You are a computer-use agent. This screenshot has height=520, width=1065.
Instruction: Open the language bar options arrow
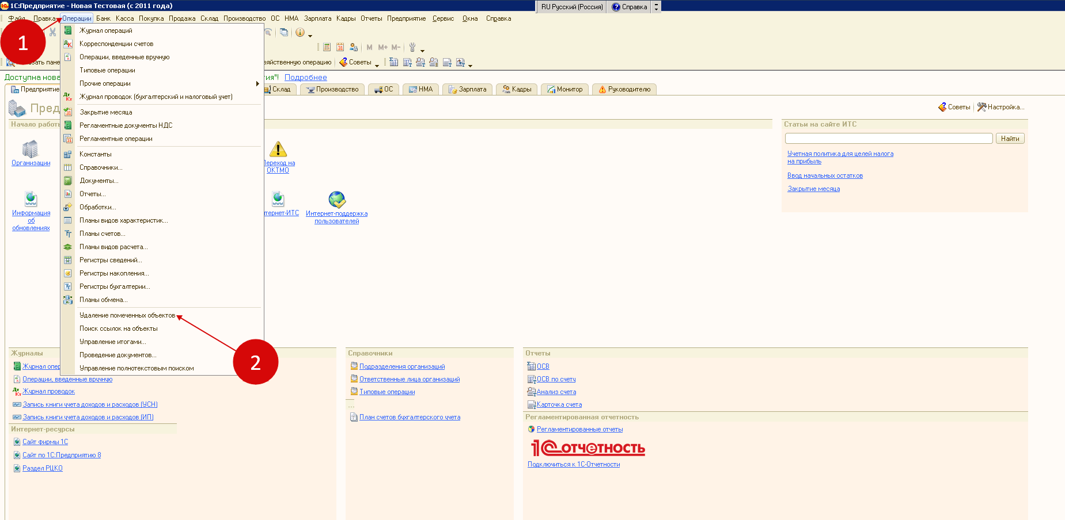pos(656,7)
